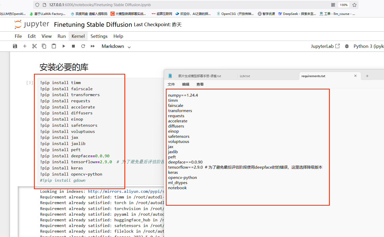Close the requirements.txt tab
The height and width of the screenshot is (237, 384).
pos(355,76)
